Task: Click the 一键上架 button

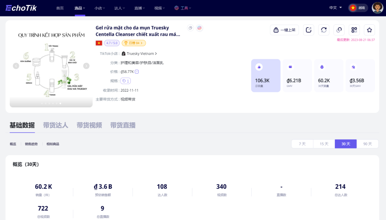Action: pyautogui.click(x=284, y=30)
